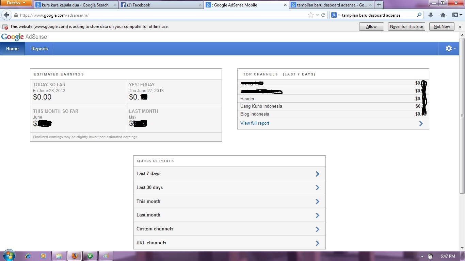Open Windows Media Player from the taskbar
The height and width of the screenshot is (261, 465).
[x=44, y=256]
